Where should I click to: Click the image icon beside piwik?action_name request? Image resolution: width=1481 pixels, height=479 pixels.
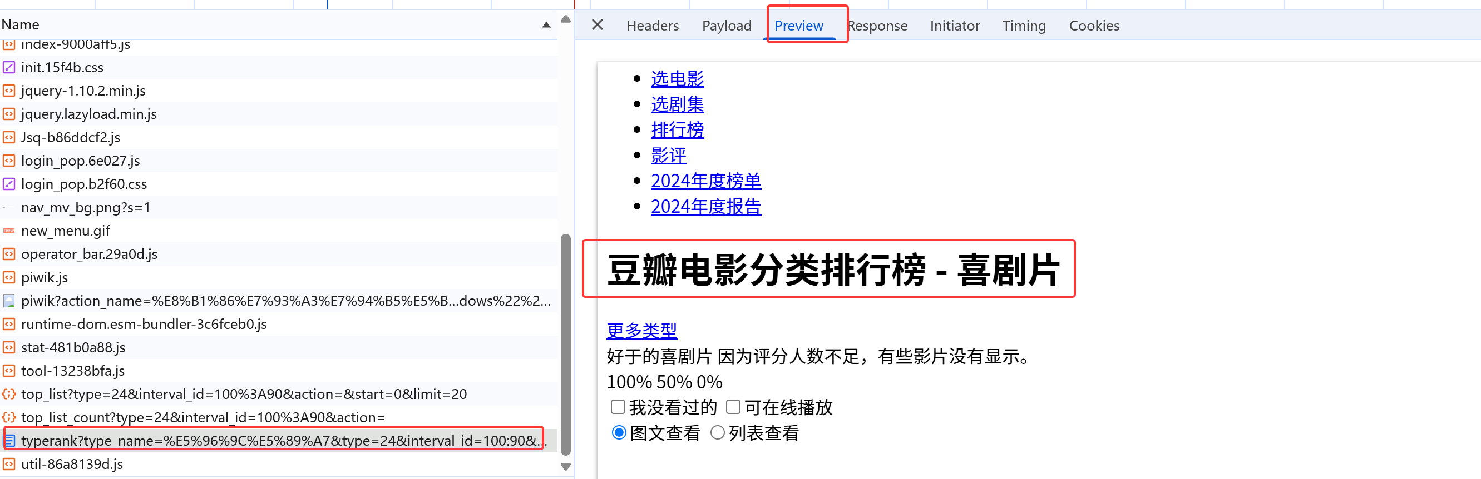[x=9, y=301]
